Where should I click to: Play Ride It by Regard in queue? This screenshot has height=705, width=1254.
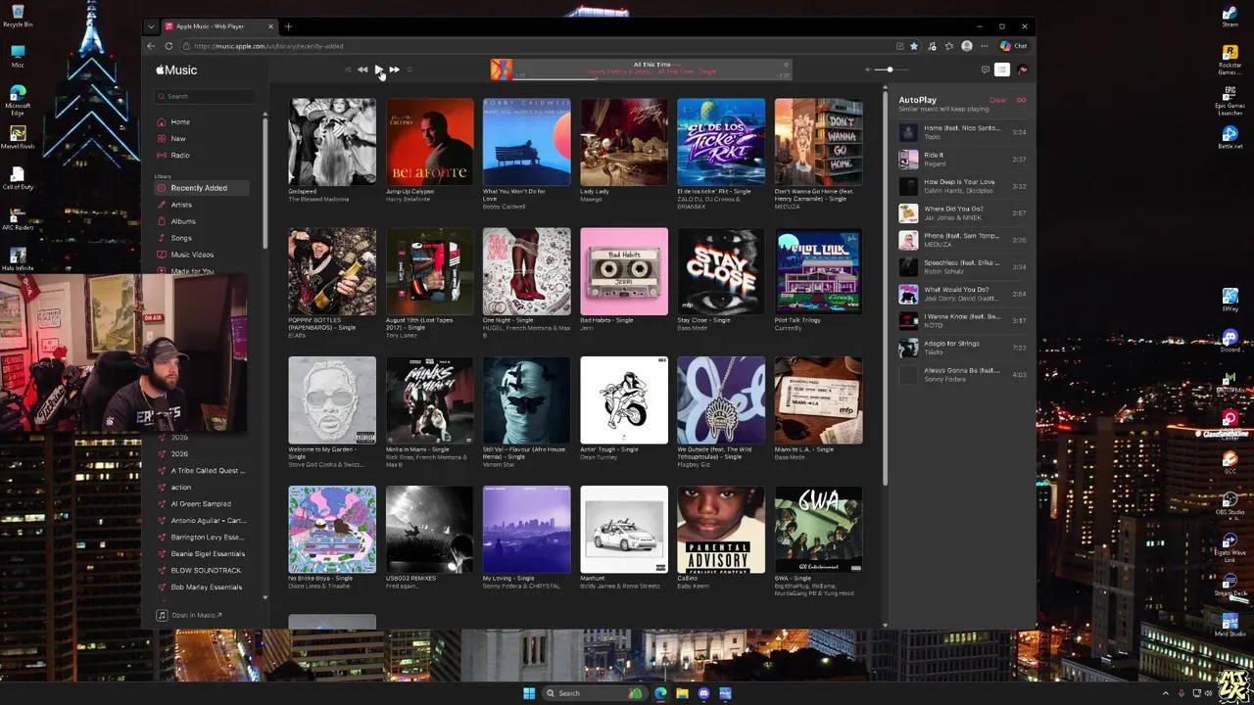[964, 159]
